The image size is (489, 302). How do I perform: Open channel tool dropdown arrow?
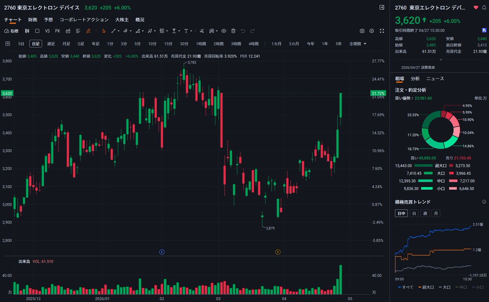131,31
